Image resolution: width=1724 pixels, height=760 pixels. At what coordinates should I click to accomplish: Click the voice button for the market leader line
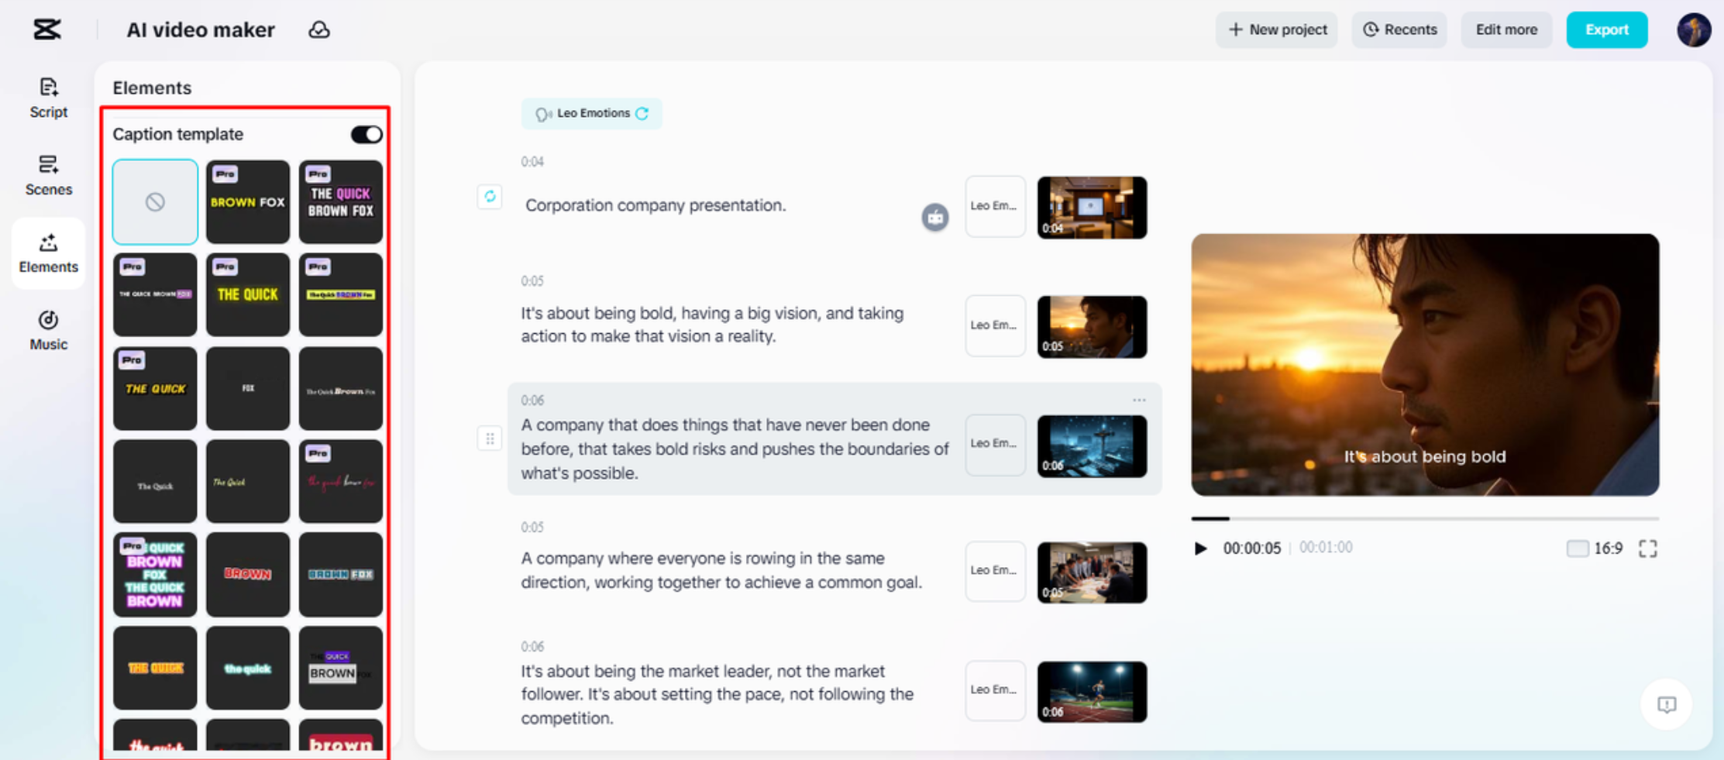(x=995, y=690)
